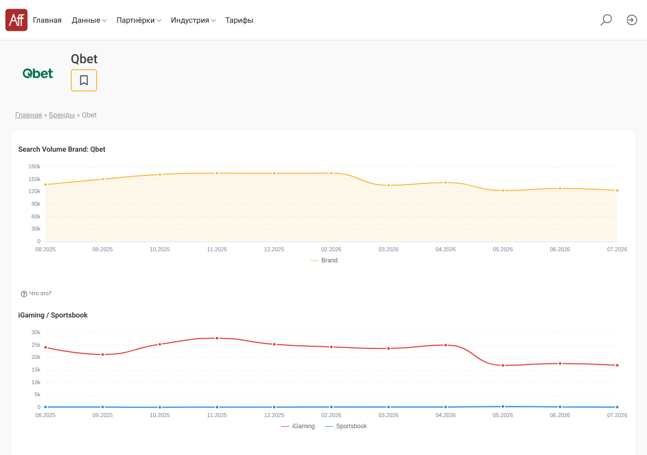Toggle the Brand legend series
647x455 pixels.
pyautogui.click(x=324, y=260)
